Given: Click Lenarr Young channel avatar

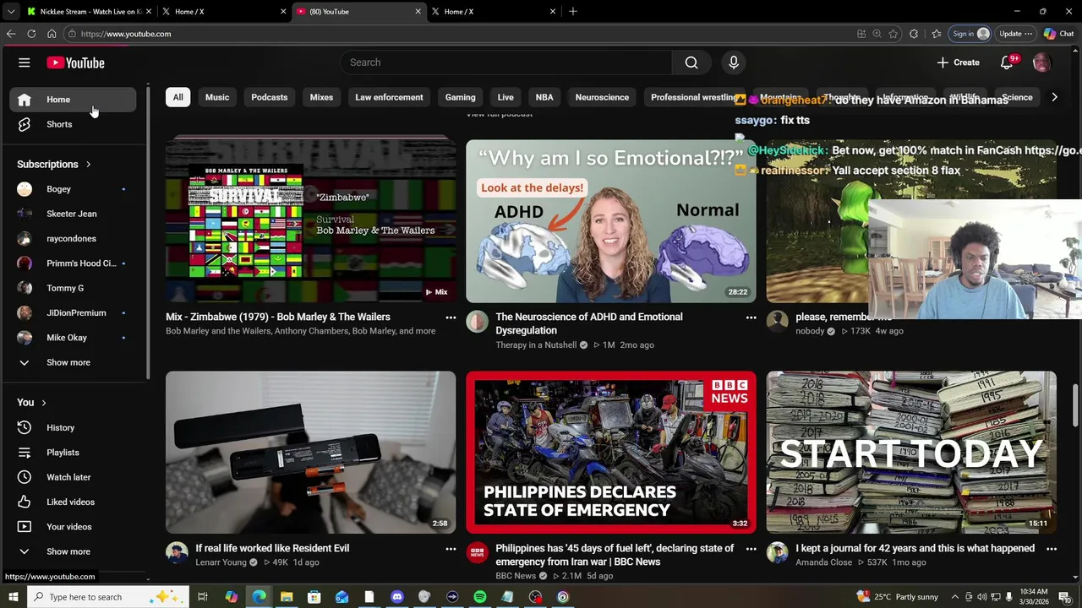Looking at the screenshot, I should [177, 553].
